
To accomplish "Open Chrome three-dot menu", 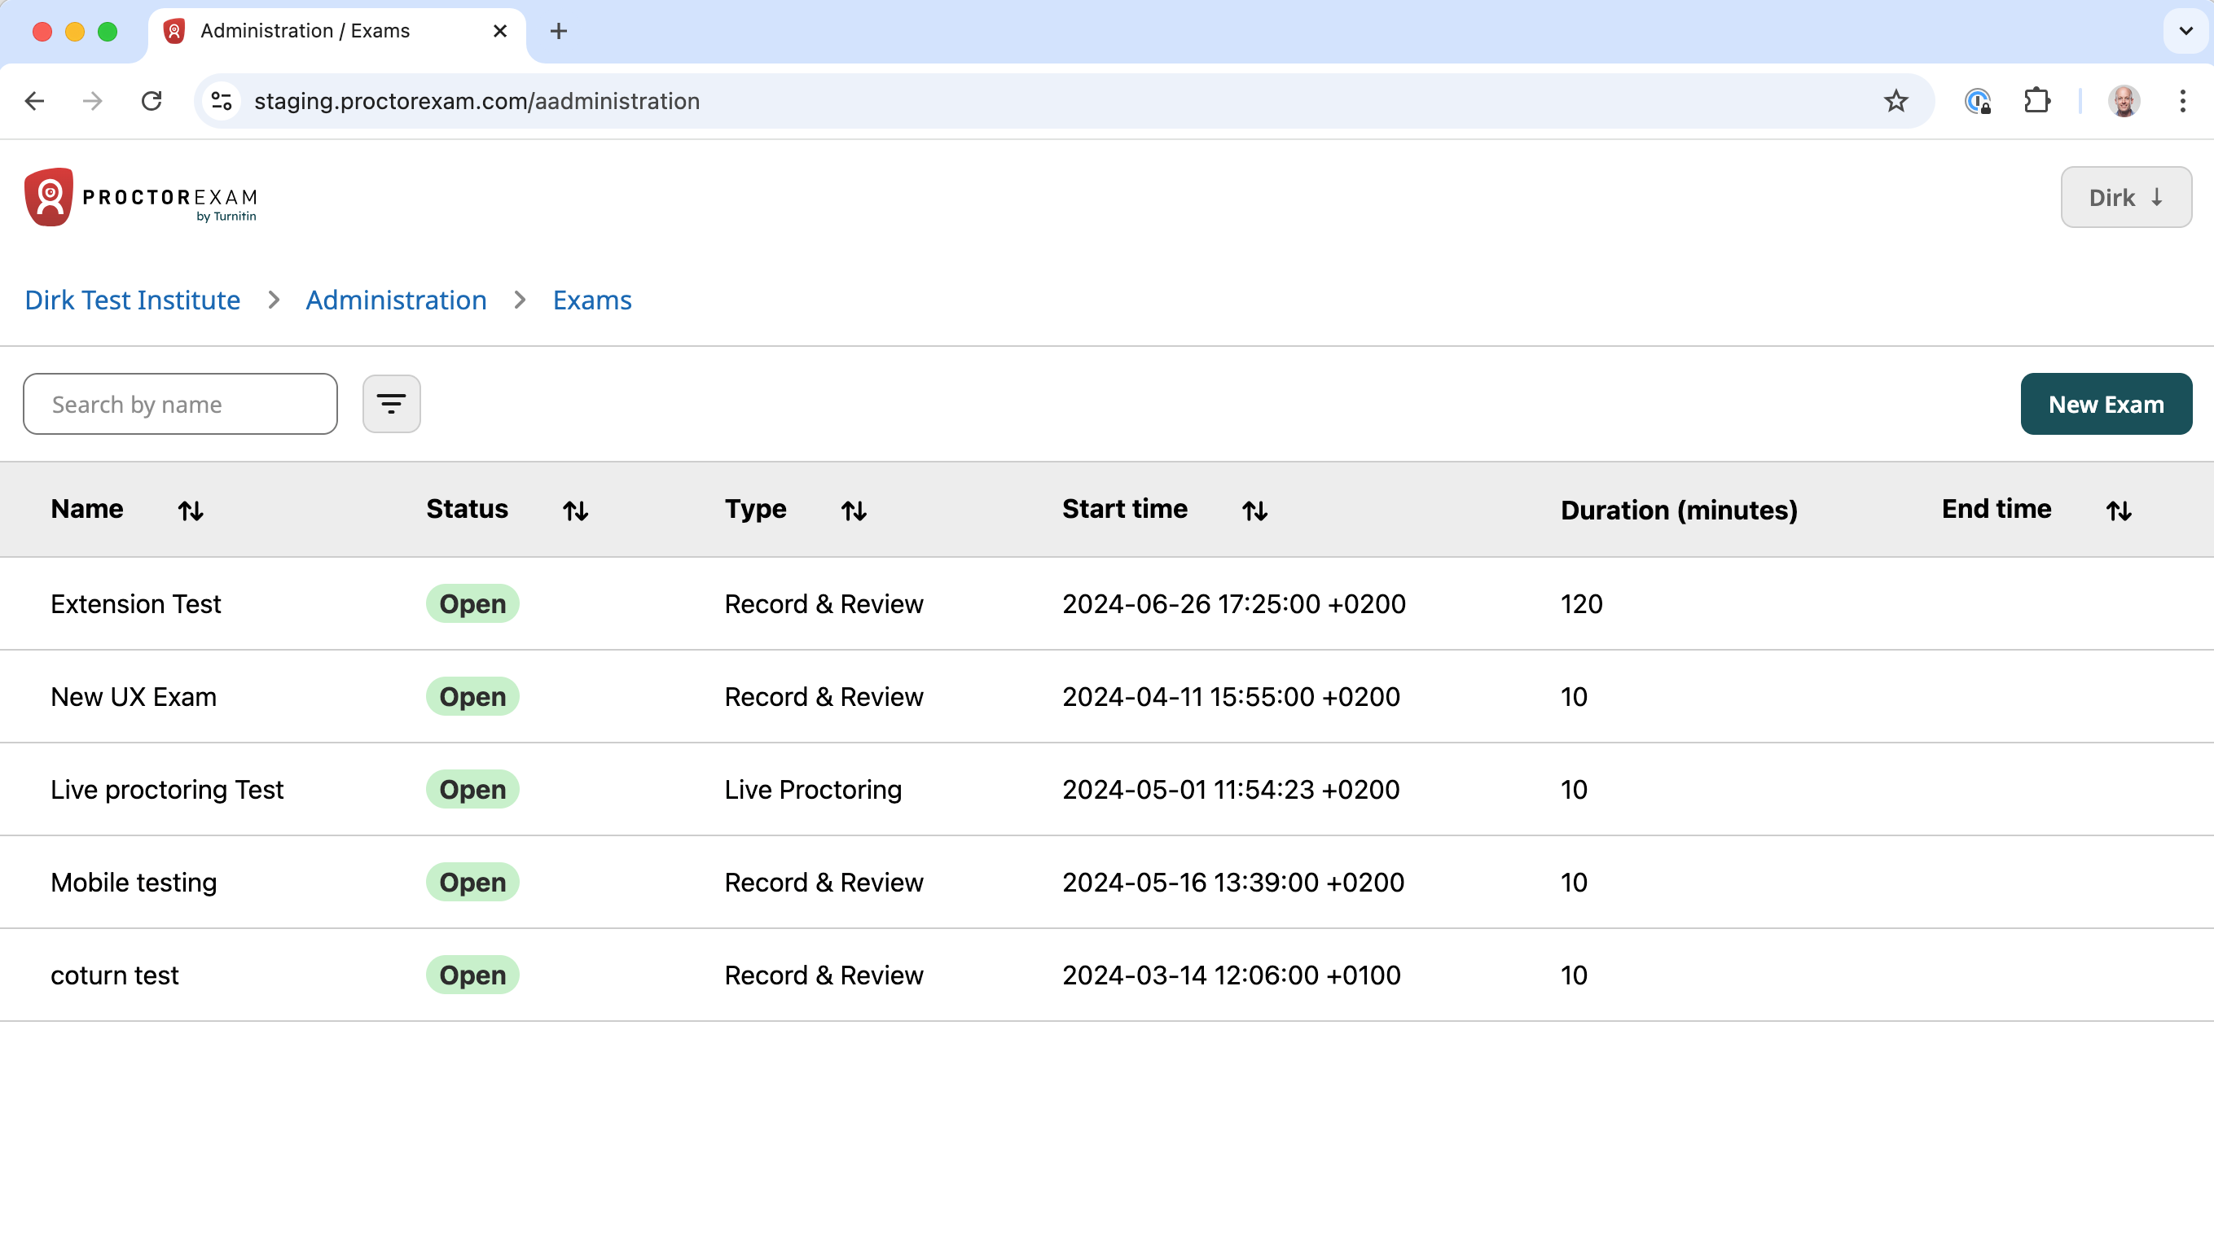I will coord(2182,101).
